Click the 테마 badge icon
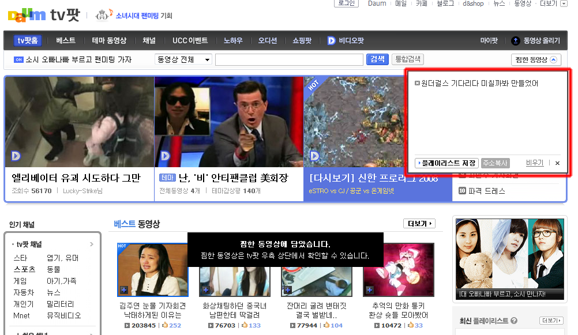Screen dimensions: 578x335 pyautogui.click(x=167, y=178)
